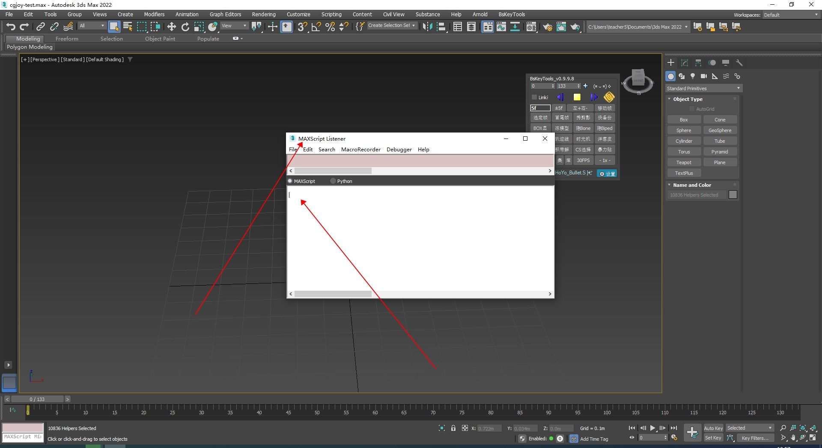Select the Select and Rotate tool

coord(185,27)
